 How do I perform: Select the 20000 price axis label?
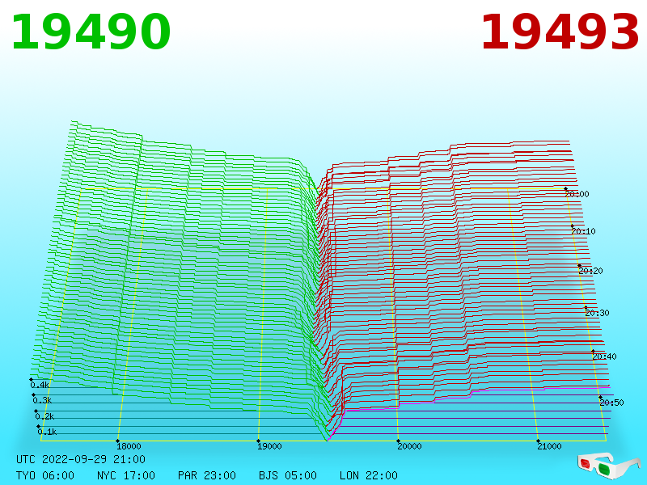point(409,446)
